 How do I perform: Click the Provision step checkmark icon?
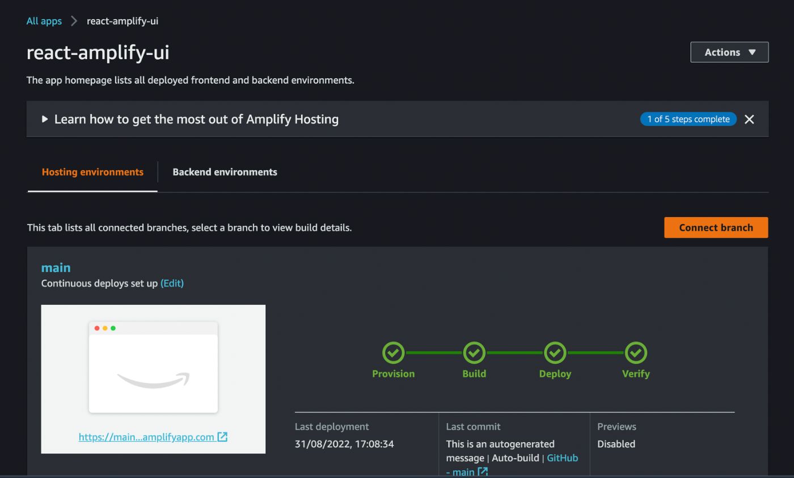393,353
